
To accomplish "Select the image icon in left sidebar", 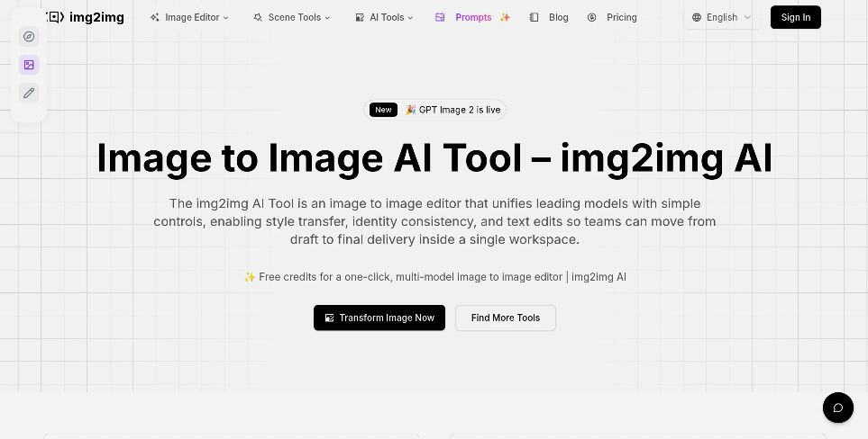I will 29,65.
